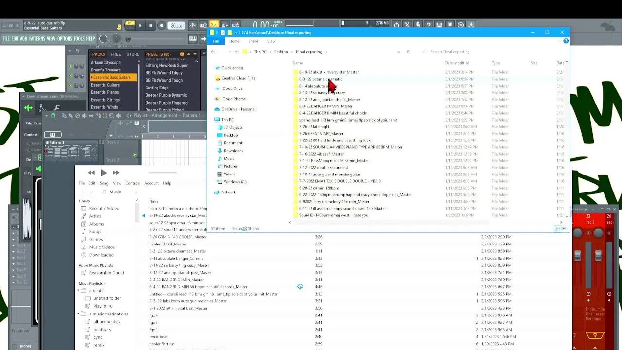
Task: Refresh the File Explorer folder view
Action: tap(408, 52)
